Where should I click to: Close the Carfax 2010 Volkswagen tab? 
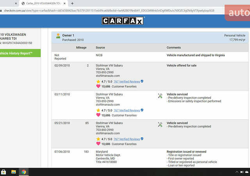click(65, 3)
